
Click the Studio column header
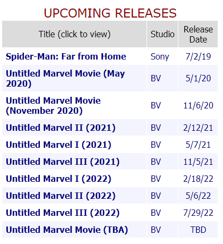(x=162, y=34)
